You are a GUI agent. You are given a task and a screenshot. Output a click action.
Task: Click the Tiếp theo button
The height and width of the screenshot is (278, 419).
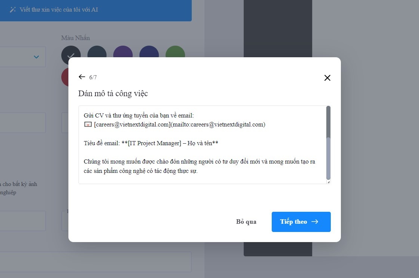[x=301, y=222]
